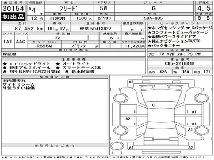The height and width of the screenshot is (160, 214).
Task: Click the A2 mark on the diagram's middle-left door
Action: point(128,119)
